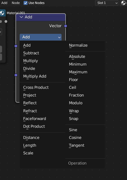Click the Vector output label

(55, 26)
